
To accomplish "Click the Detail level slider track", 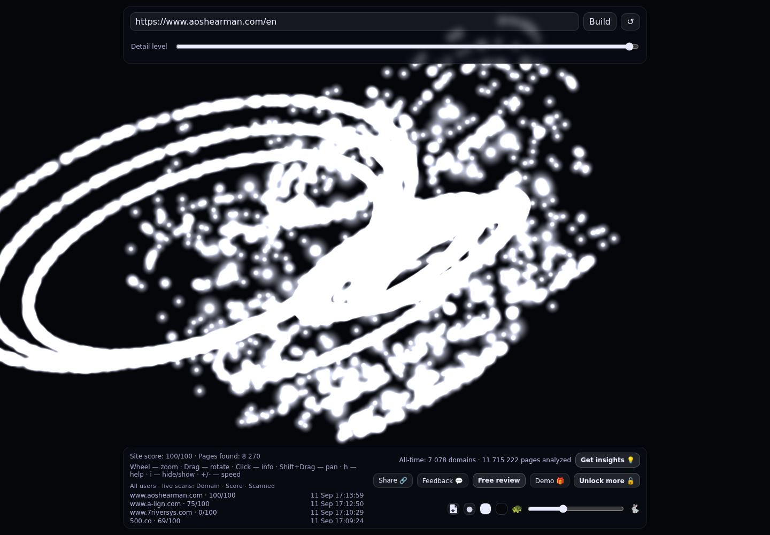I will point(407,47).
